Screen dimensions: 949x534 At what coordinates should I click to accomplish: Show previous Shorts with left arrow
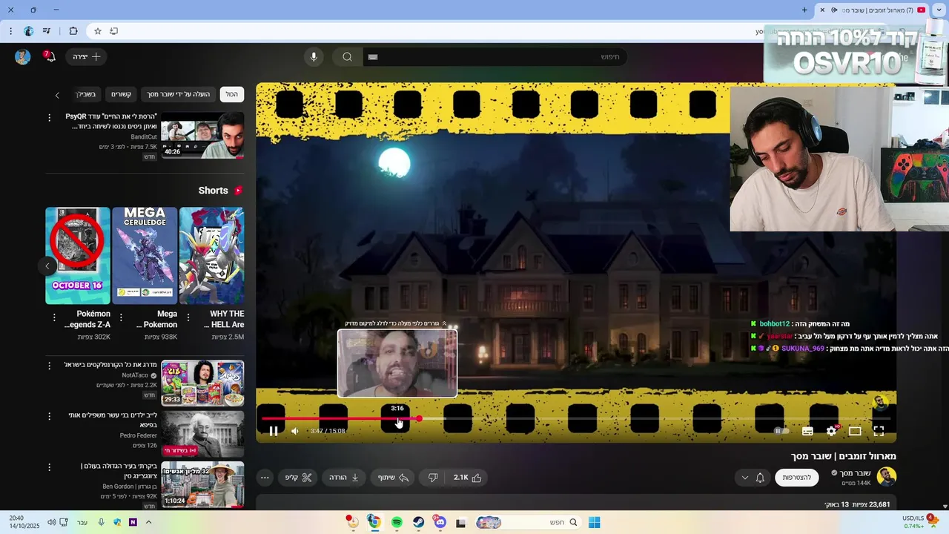[x=47, y=266]
